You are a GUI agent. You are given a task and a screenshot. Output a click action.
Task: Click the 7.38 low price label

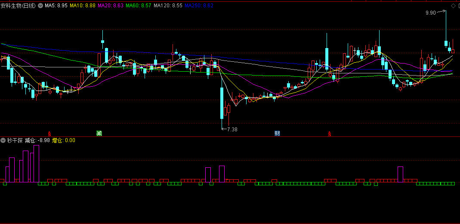(232, 130)
